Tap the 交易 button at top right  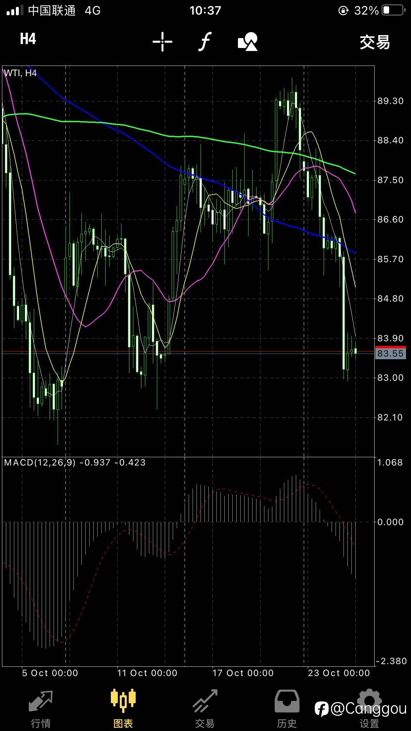point(375,42)
